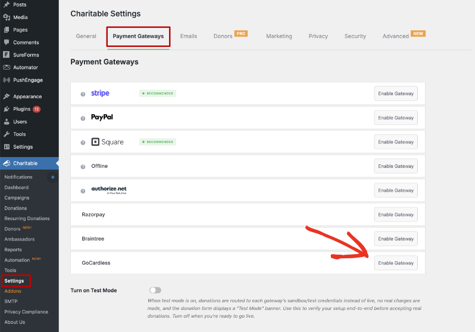
Task: Enable the Razorpay gateway
Action: point(396,214)
